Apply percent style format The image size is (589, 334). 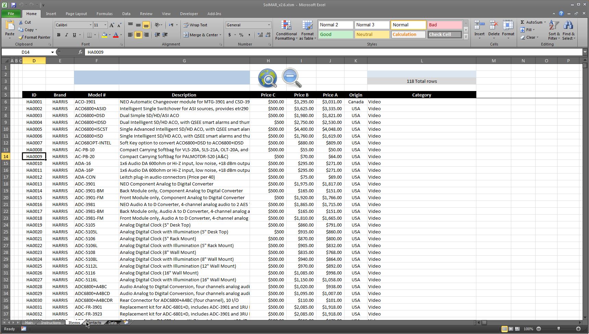tap(241, 35)
